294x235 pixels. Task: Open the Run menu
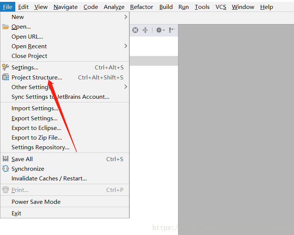[x=184, y=7]
